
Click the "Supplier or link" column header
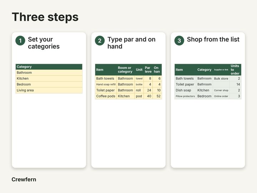pyautogui.click(x=221, y=70)
